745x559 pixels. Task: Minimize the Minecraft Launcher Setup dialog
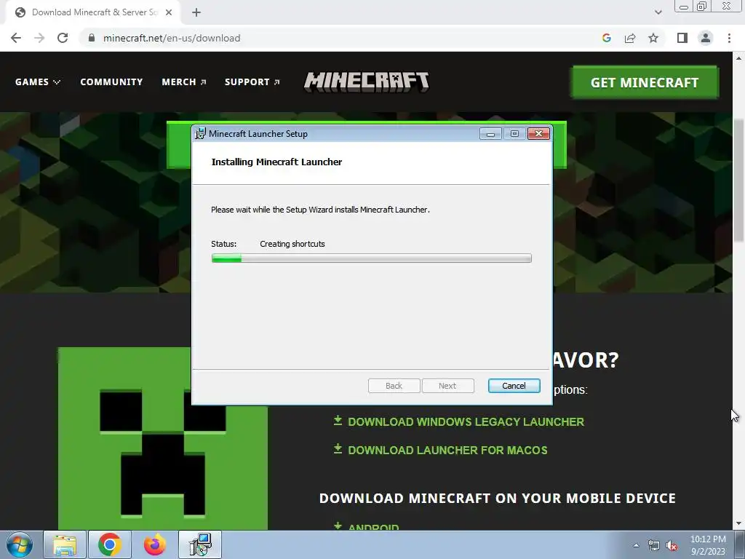point(490,134)
